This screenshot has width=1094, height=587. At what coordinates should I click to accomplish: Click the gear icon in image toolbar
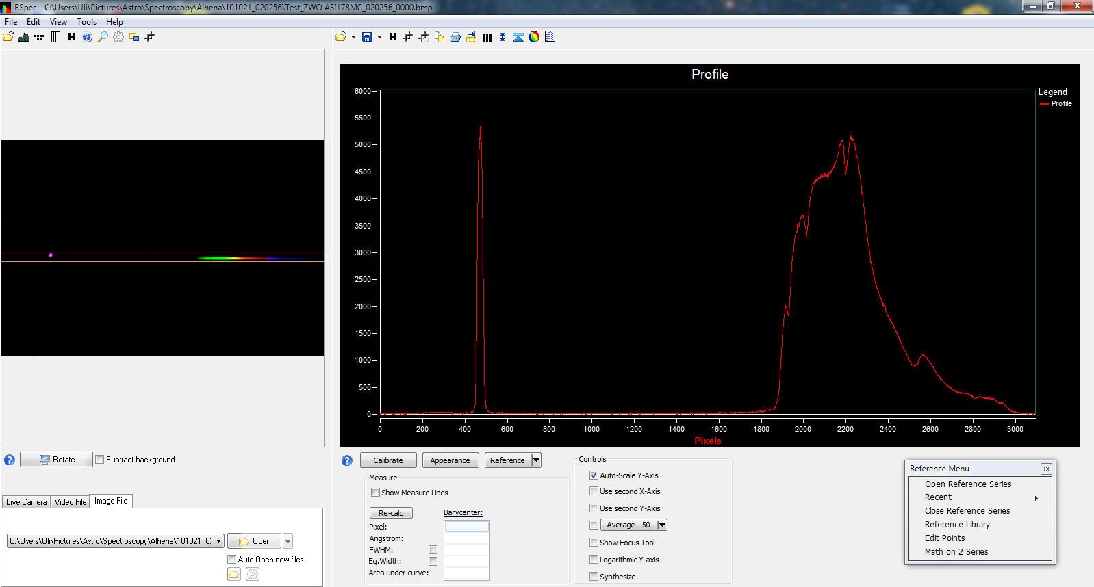(118, 37)
